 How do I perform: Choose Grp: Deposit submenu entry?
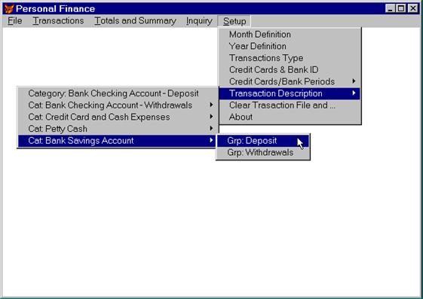point(263,141)
